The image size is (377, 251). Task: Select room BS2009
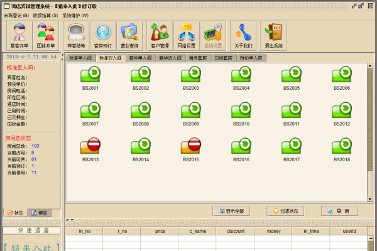click(191, 114)
